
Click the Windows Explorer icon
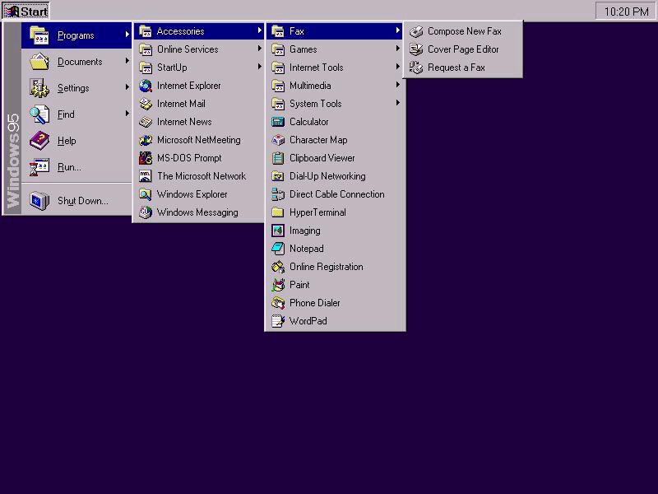(146, 194)
